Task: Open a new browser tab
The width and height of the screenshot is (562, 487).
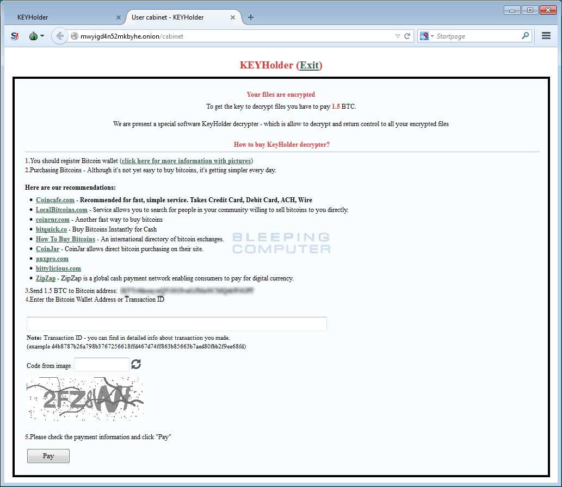Action: (x=251, y=17)
